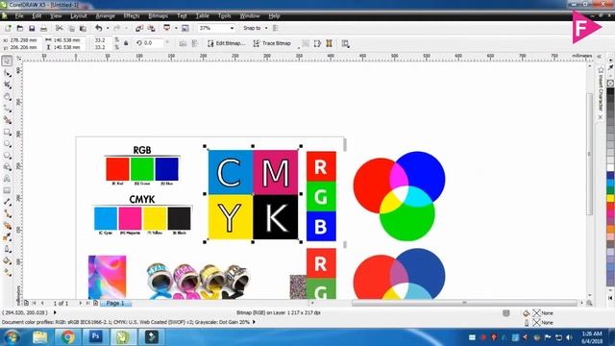Click the Print icon in toolbar
Screen dimensions: 615x346
coord(43,28)
